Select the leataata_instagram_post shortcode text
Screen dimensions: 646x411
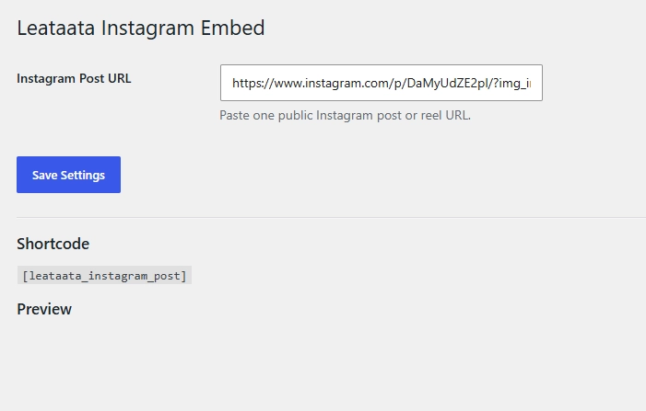pos(105,275)
